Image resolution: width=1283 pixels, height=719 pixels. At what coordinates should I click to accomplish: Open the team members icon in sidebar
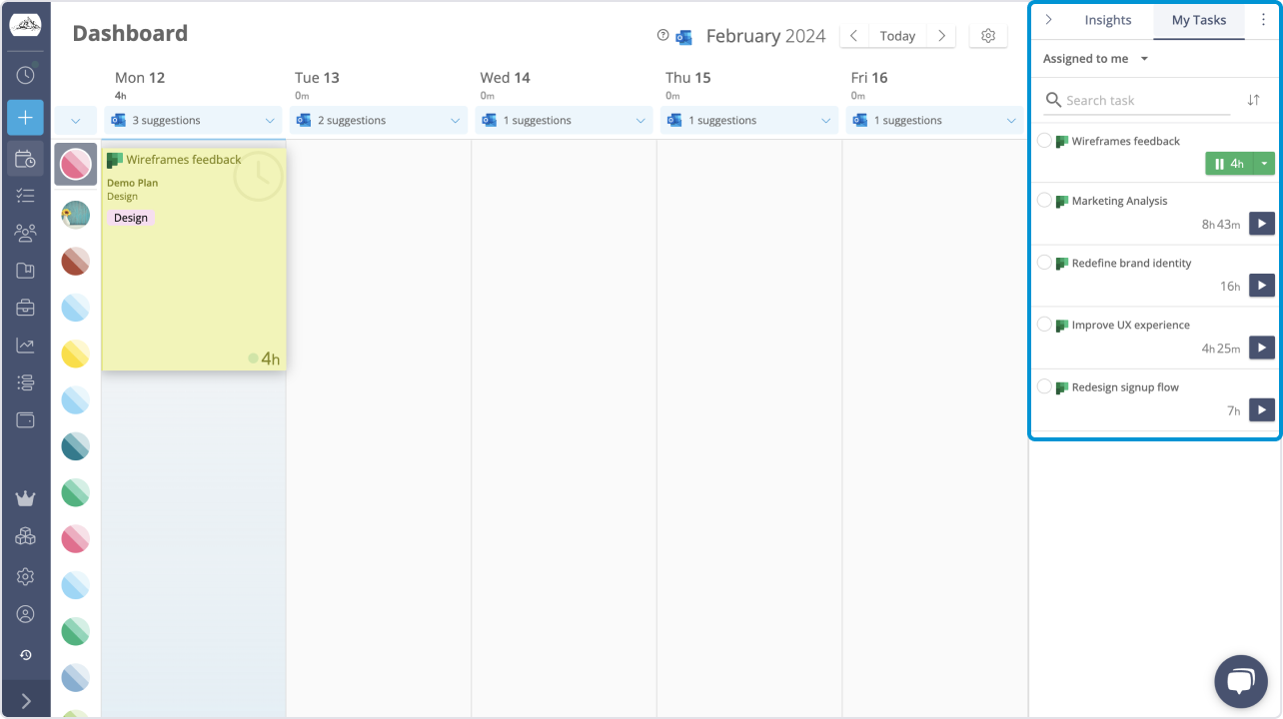25,233
